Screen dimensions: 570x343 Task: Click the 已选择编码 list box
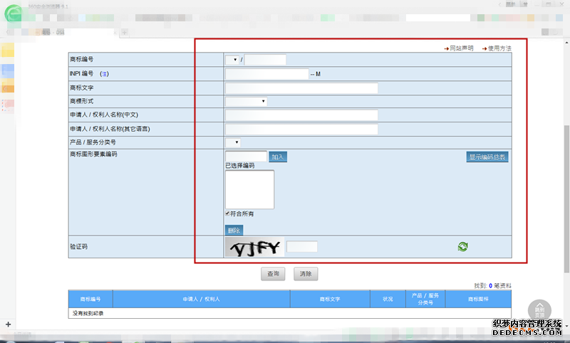250,189
